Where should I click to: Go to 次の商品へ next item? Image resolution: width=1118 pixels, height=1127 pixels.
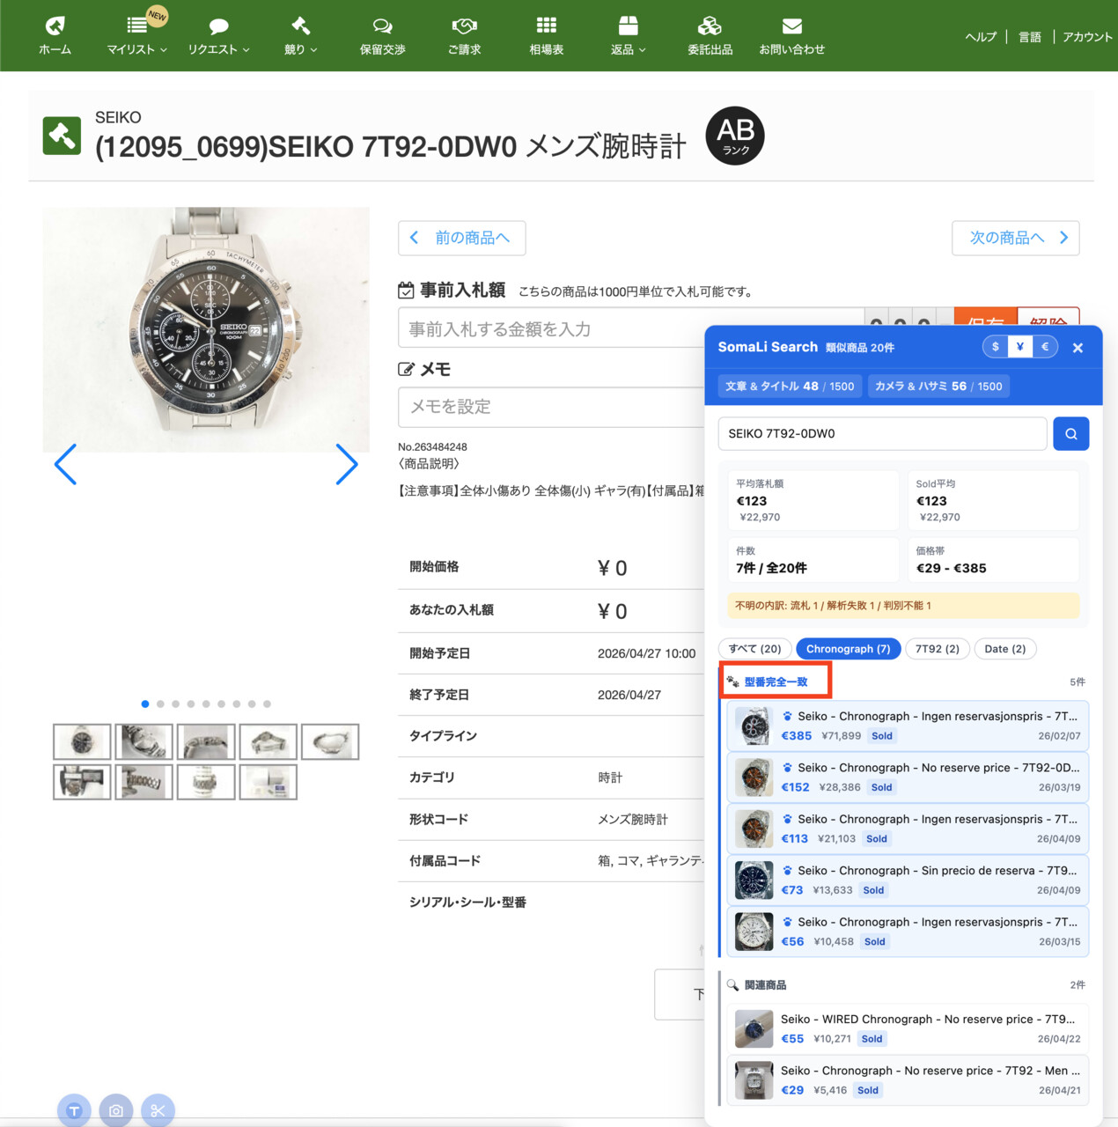click(x=1015, y=238)
